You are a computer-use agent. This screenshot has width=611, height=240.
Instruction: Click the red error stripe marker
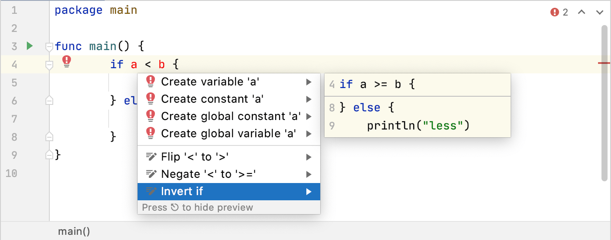click(x=604, y=63)
